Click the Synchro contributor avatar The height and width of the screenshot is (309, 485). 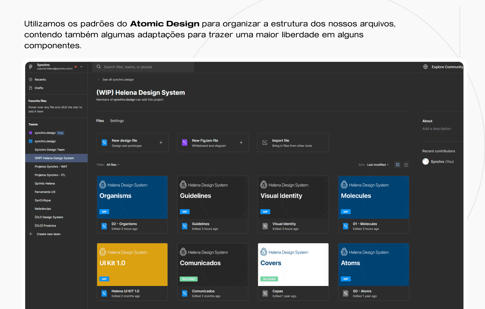tap(426, 161)
